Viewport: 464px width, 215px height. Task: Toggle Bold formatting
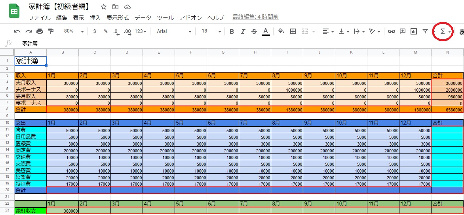coord(232,31)
